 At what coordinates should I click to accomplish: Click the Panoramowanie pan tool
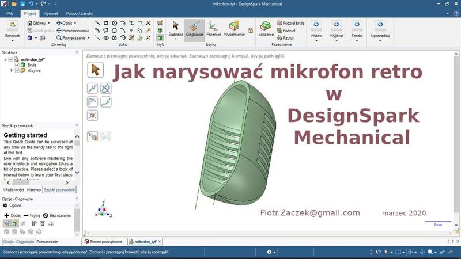pyautogui.click(x=73, y=31)
